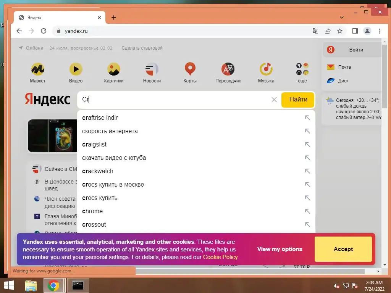
Task: Insert 'crossout' using its arrow icon
Action: click(x=307, y=224)
